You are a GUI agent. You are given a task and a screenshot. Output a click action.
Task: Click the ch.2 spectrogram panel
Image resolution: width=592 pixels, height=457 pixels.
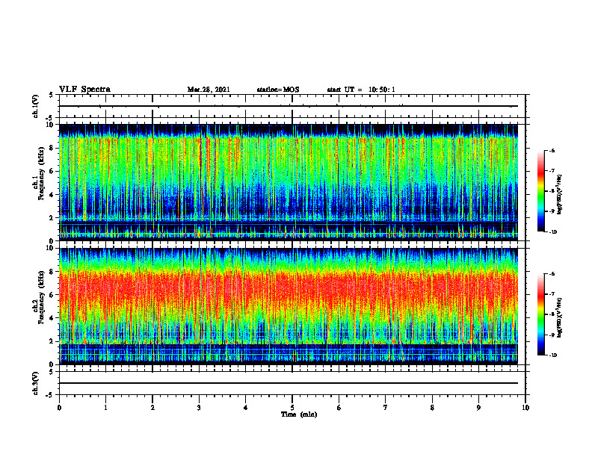tap(289, 306)
